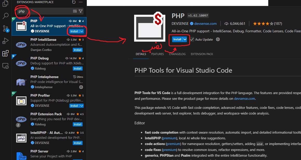Open the Search view in the activity bar
Image resolution: width=301 pixels, height=160 pixels.
coord(5,16)
